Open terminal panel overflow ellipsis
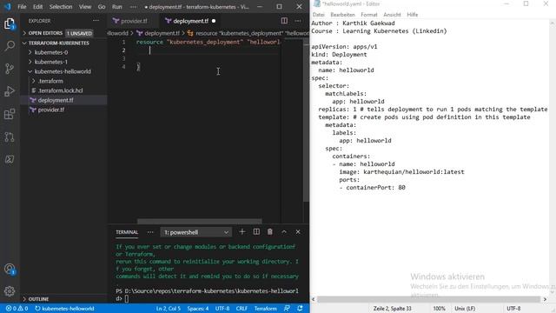 150,232
